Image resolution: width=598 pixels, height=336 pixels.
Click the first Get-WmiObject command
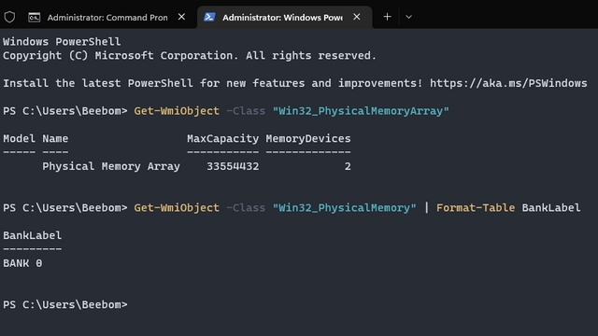[177, 111]
